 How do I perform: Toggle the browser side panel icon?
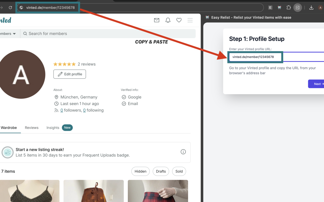point(297,8)
